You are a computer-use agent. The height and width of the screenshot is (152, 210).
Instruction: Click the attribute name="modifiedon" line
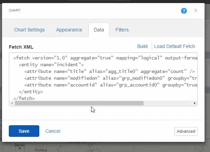coord(110,78)
